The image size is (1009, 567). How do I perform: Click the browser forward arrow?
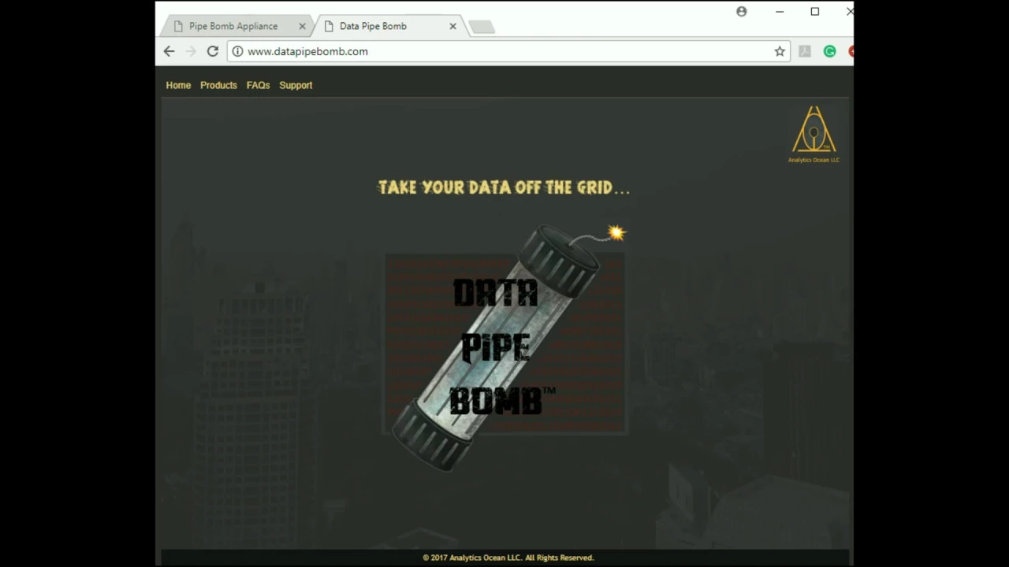click(x=190, y=51)
